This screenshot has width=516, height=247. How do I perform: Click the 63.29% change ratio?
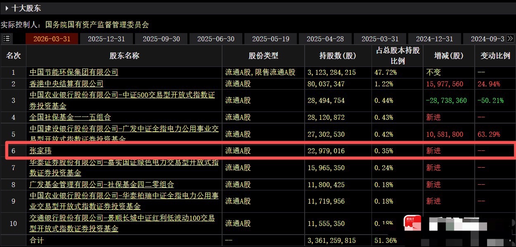point(489,134)
